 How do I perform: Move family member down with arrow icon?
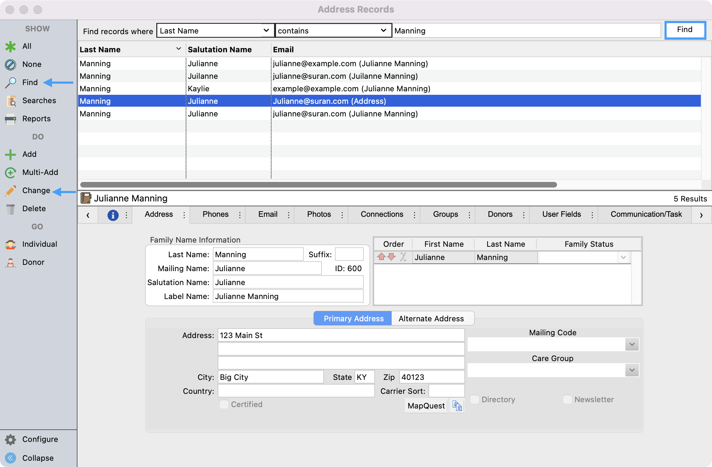[x=392, y=257]
